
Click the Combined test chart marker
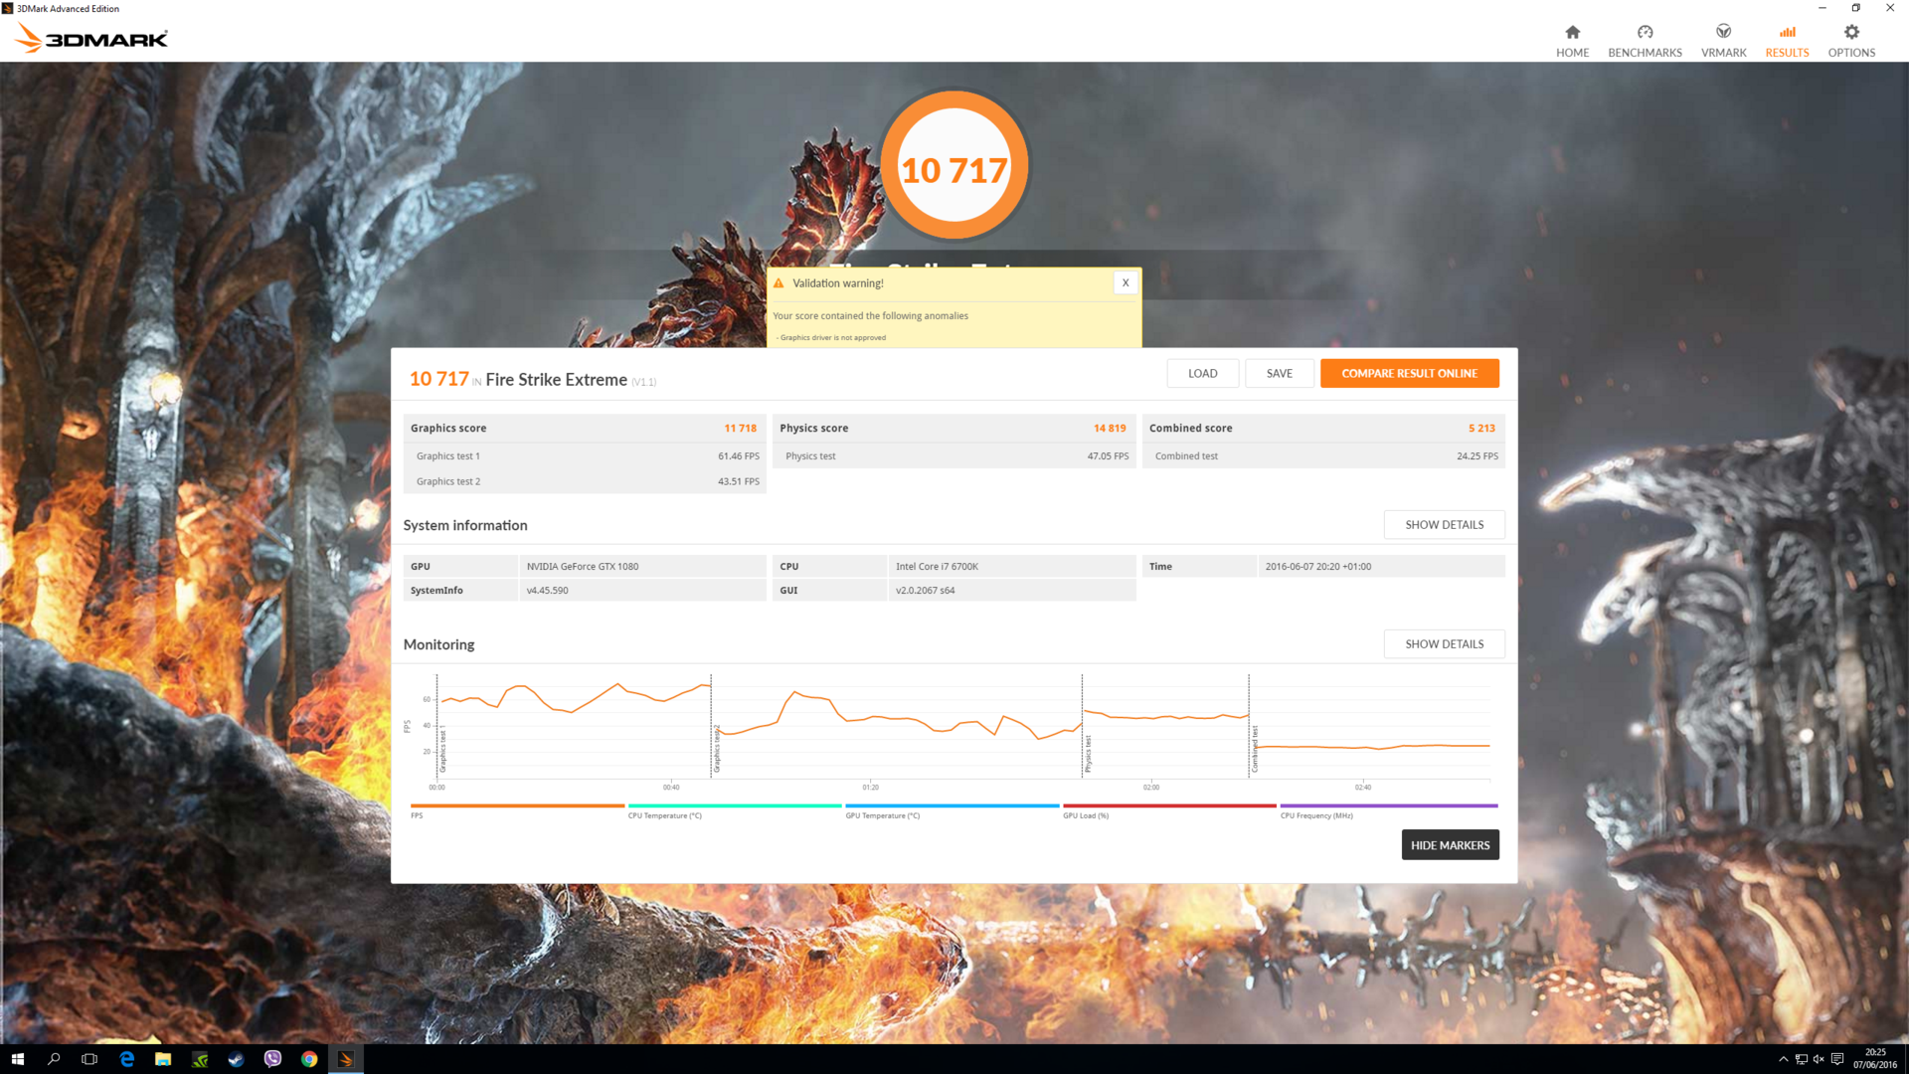tap(1255, 749)
